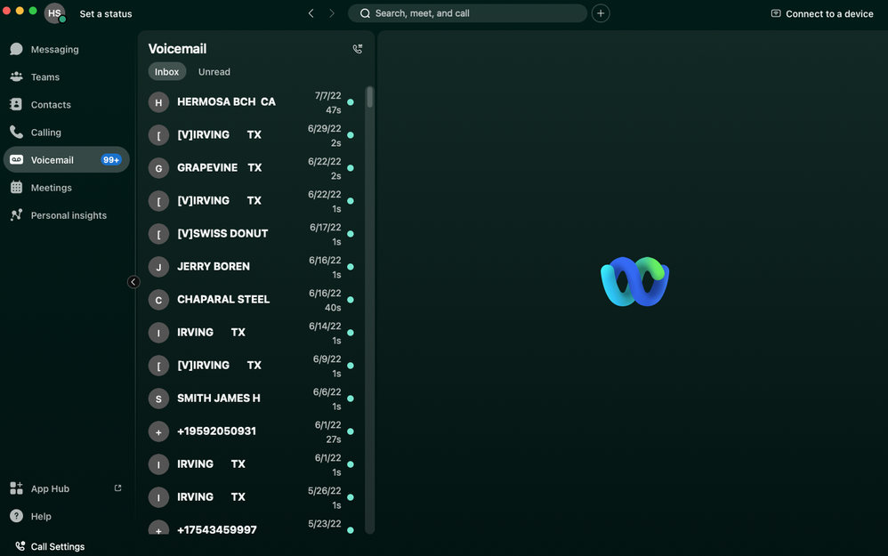
Task: Open GRAPEVINE TX voicemail
Action: 252,168
